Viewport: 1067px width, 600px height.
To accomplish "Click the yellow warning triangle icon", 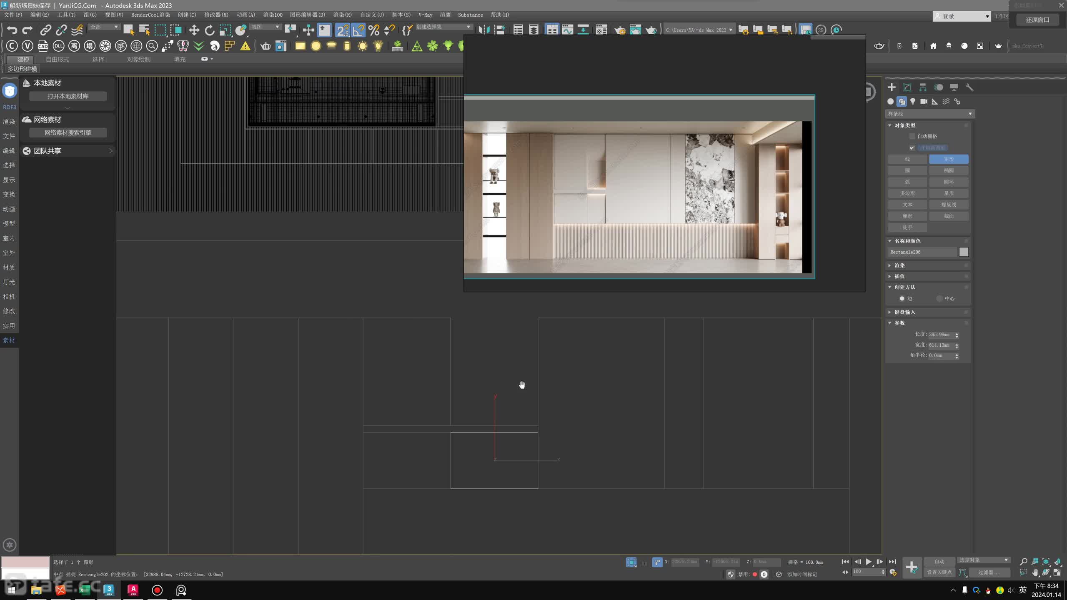I will [x=245, y=46].
